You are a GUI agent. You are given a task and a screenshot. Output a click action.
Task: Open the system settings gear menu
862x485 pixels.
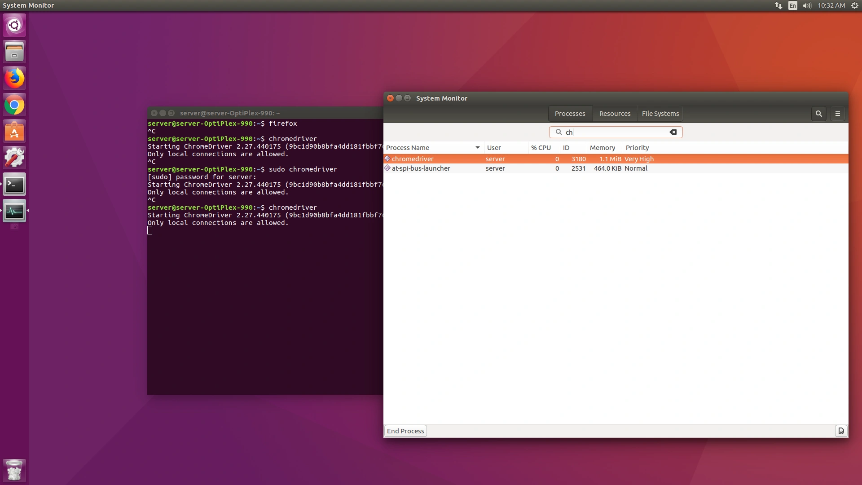(855, 5)
